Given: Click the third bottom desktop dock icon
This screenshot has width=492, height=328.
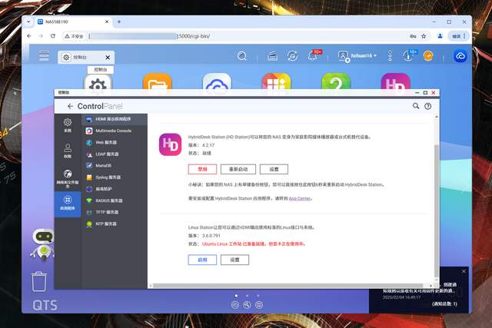Looking at the screenshot, I should pyautogui.click(x=259, y=304).
